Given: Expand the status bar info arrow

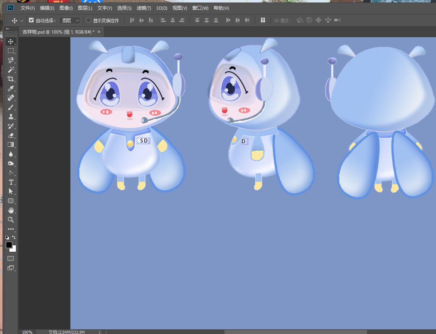Looking at the screenshot, I should (x=100, y=332).
